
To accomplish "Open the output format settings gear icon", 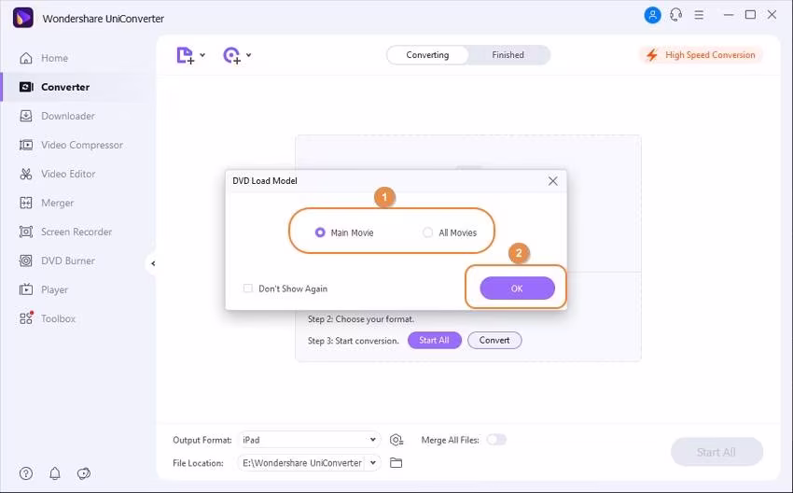I will (396, 440).
